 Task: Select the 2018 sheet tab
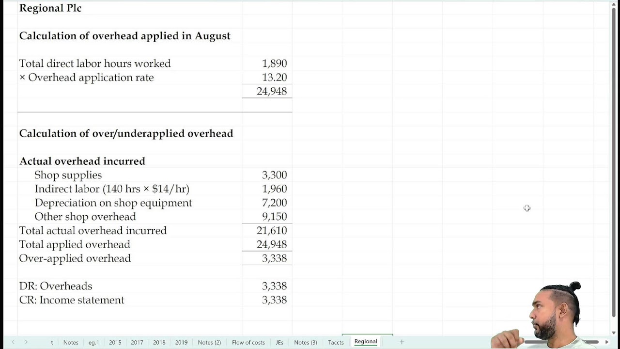[159, 342]
